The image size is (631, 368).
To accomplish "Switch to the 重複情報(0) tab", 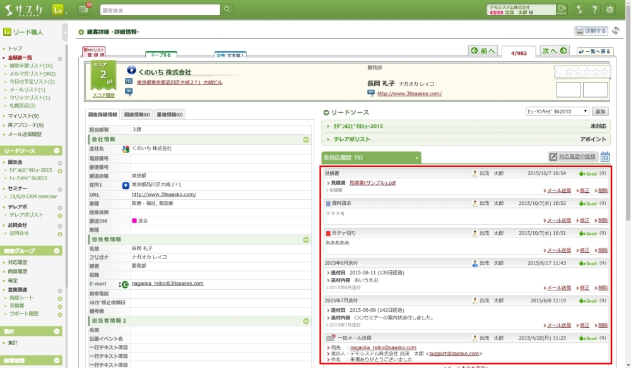I will tap(169, 115).
